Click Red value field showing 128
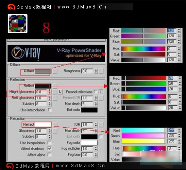Viewport: 186px width, 170px height. coord(172,30)
